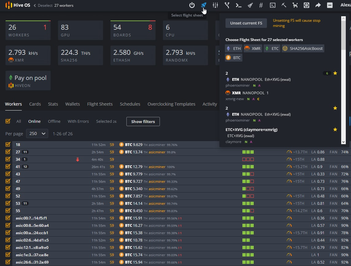The image size is (351, 266).
Task: Click the empty board squares on worker 34
Action: [x=248, y=159]
